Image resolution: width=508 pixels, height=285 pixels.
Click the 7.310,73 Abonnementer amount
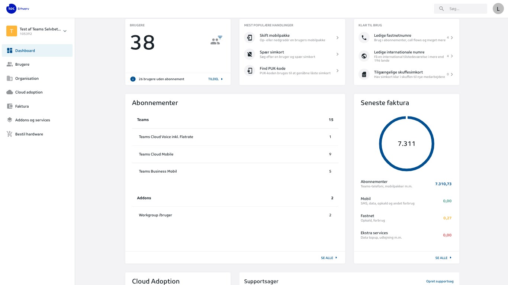coord(443,184)
